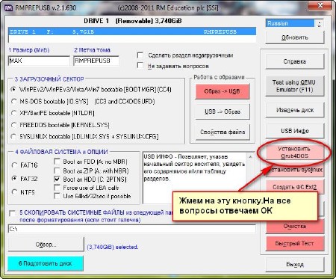This screenshot has width=336, height=279.
Task: Enable Use 64hd/32sec if possible
Action: (57, 196)
